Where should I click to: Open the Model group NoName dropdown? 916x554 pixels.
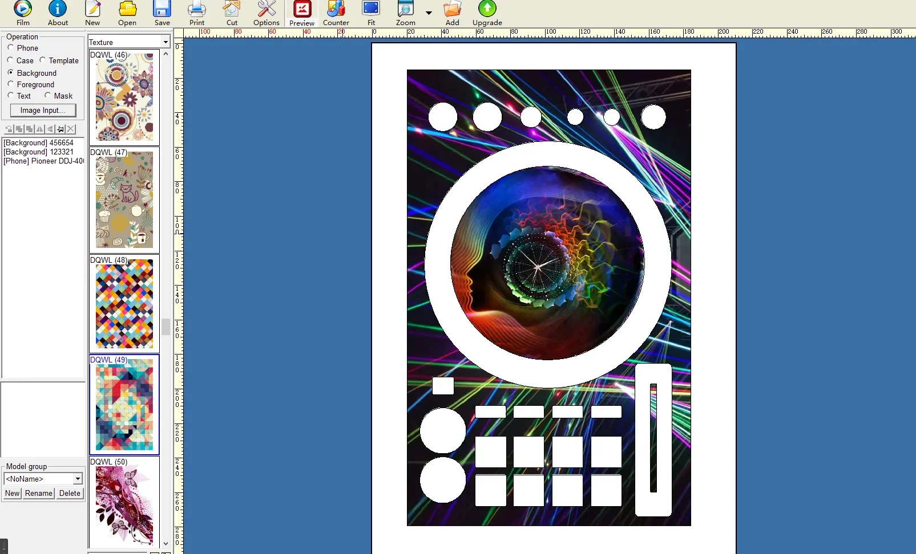pos(78,479)
